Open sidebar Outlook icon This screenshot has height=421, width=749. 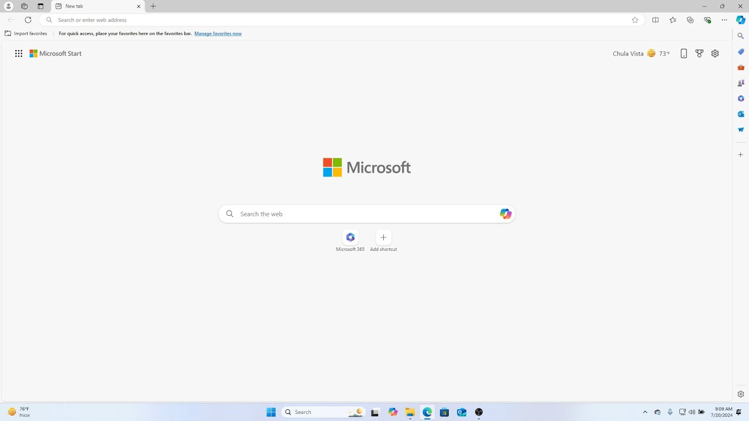click(x=741, y=114)
